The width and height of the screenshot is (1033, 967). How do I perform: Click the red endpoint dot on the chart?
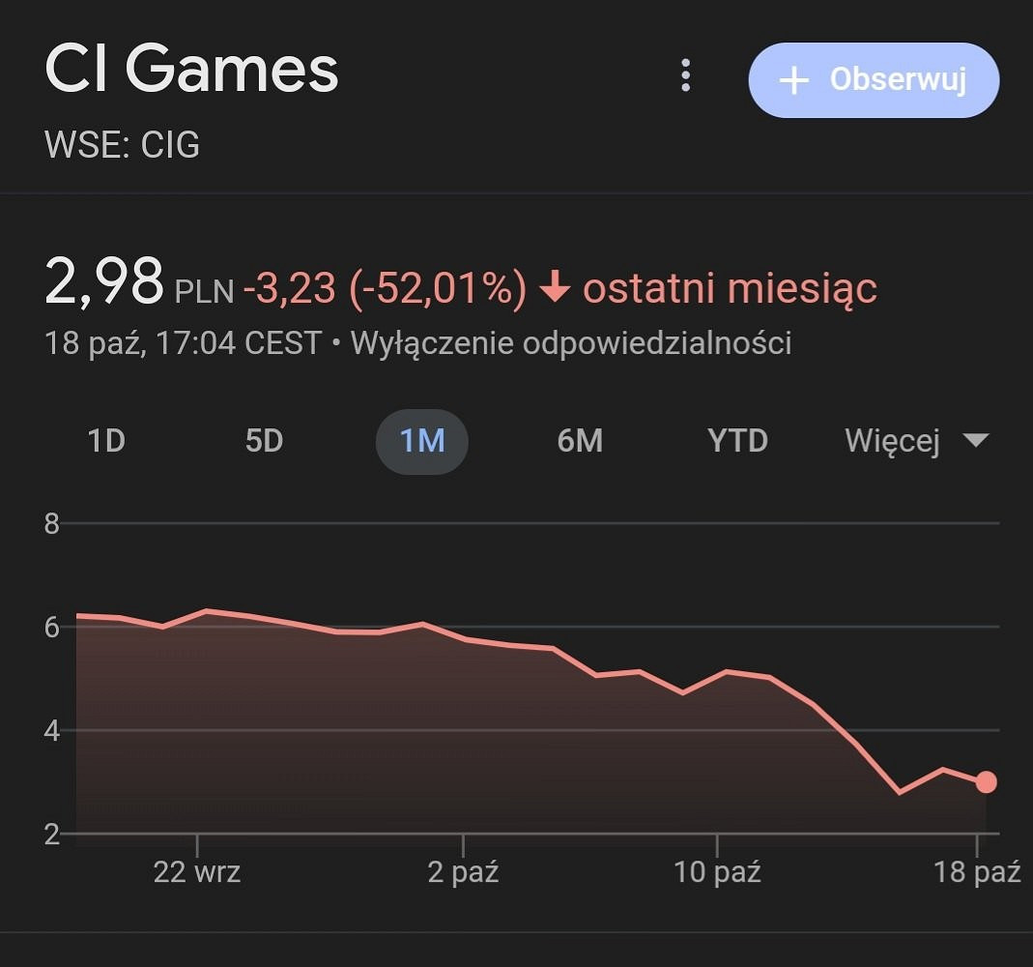986,782
